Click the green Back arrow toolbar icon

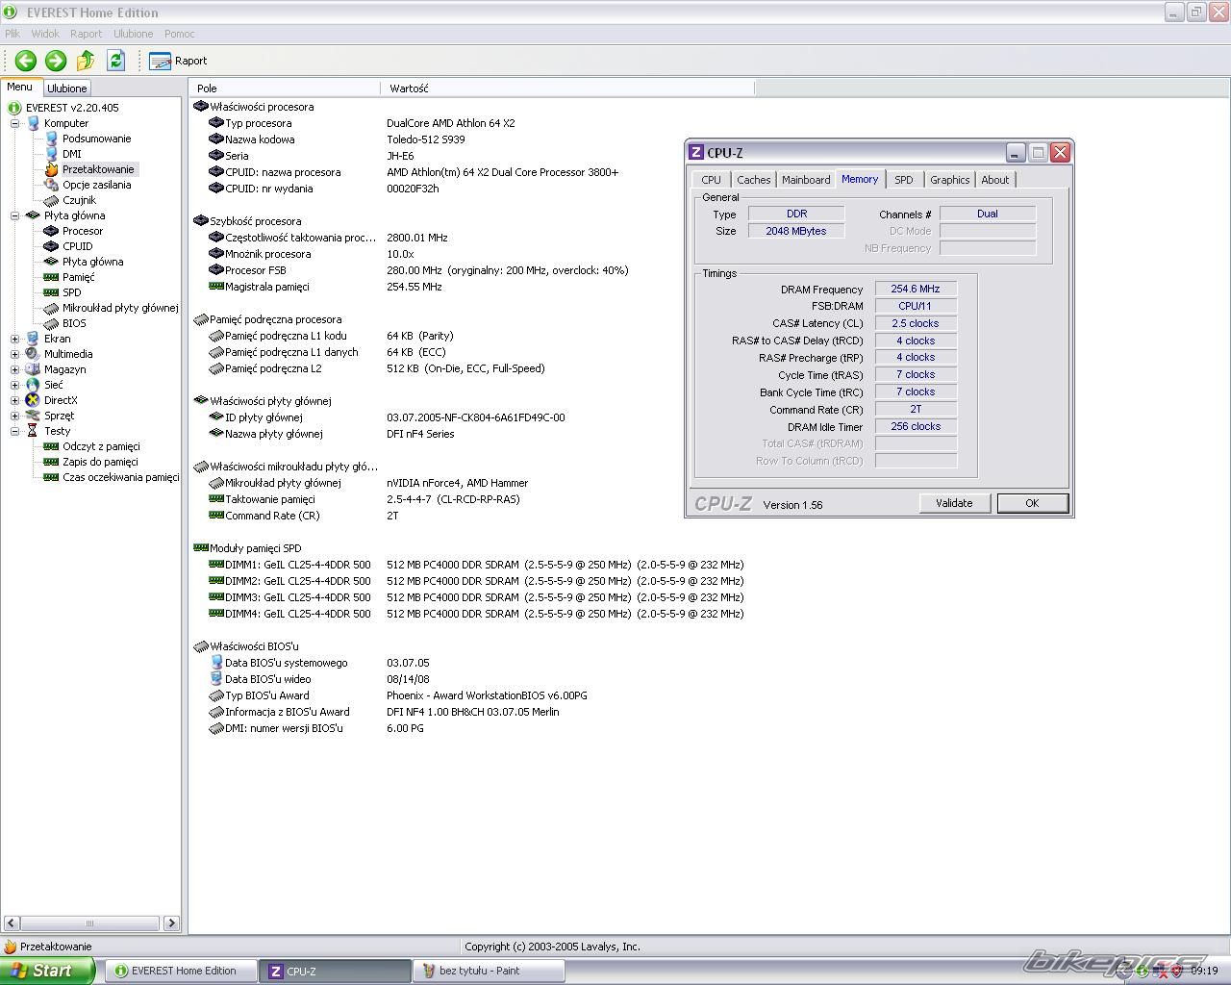pos(26,61)
